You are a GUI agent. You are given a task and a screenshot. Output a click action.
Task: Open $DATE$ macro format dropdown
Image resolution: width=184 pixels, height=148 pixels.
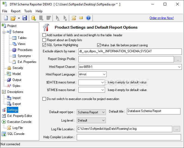click(102, 83)
